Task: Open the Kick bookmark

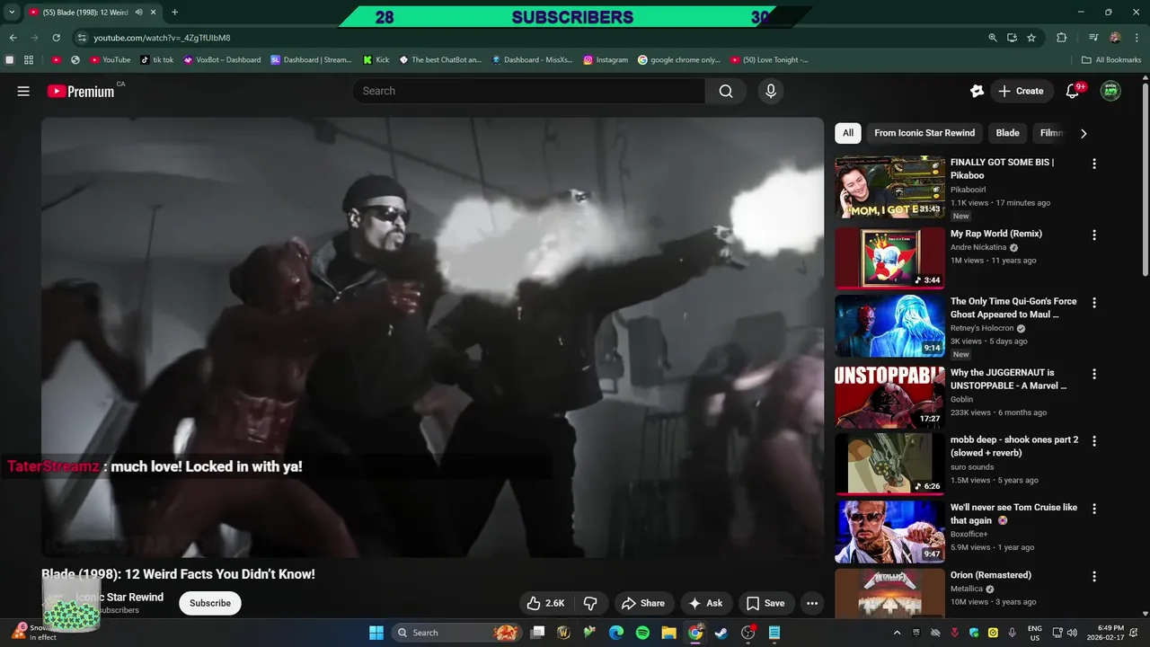Action: pyautogui.click(x=376, y=60)
